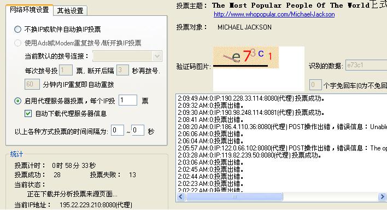Select log entry 2:09:30 AM 190.98.248.114
This screenshot has height=210, width=387.
(x=251, y=113)
